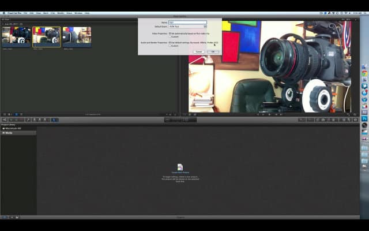The height and width of the screenshot is (231, 369).
Task: Select Custom under Audio and Render Properties
Action: pos(170,46)
